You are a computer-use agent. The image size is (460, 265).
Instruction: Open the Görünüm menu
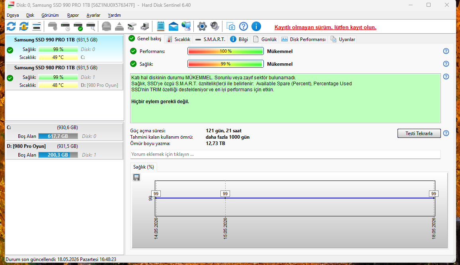50,15
